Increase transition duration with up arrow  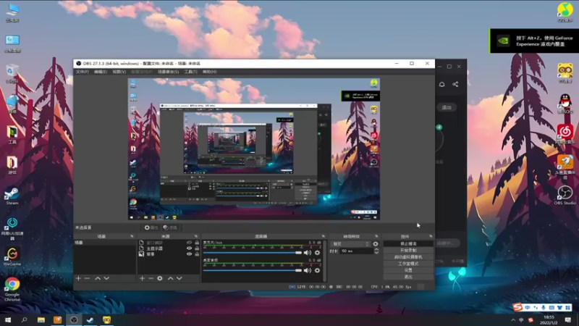pos(376,249)
